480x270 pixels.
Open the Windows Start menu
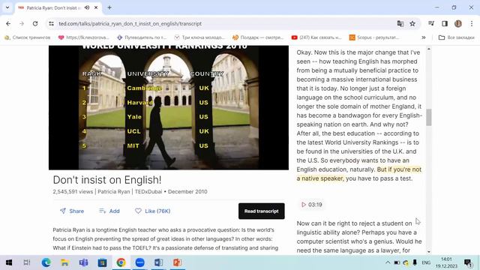tap(9, 262)
